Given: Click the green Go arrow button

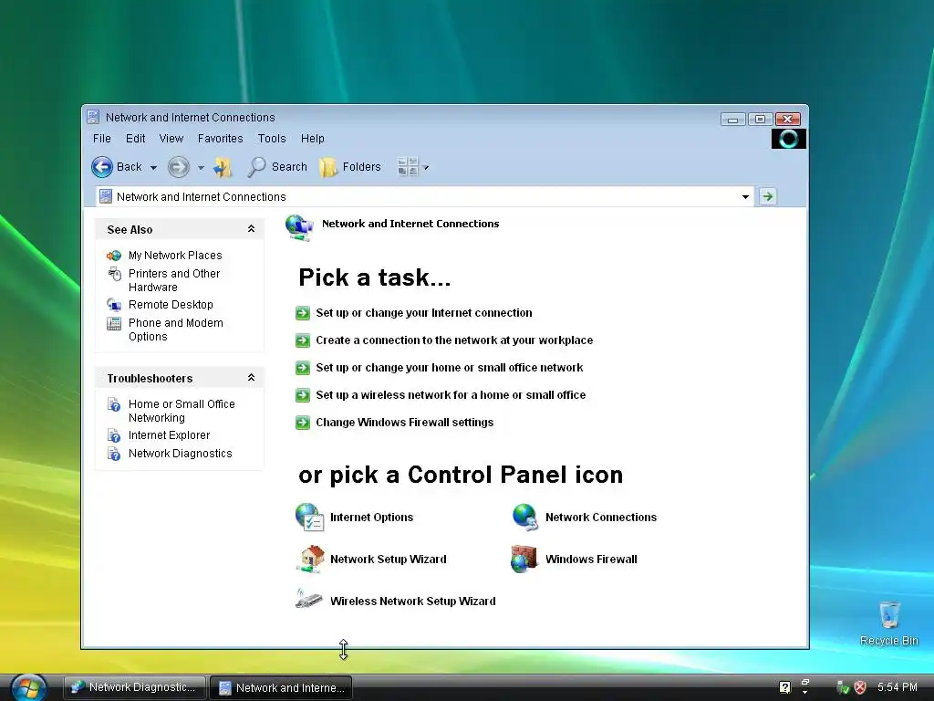Looking at the screenshot, I should pos(768,196).
